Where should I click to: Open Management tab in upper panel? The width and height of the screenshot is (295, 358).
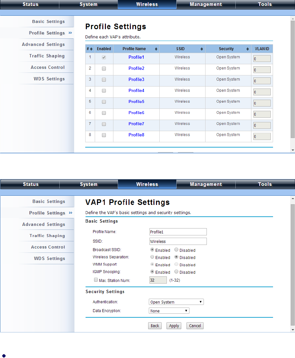[x=206, y=4]
